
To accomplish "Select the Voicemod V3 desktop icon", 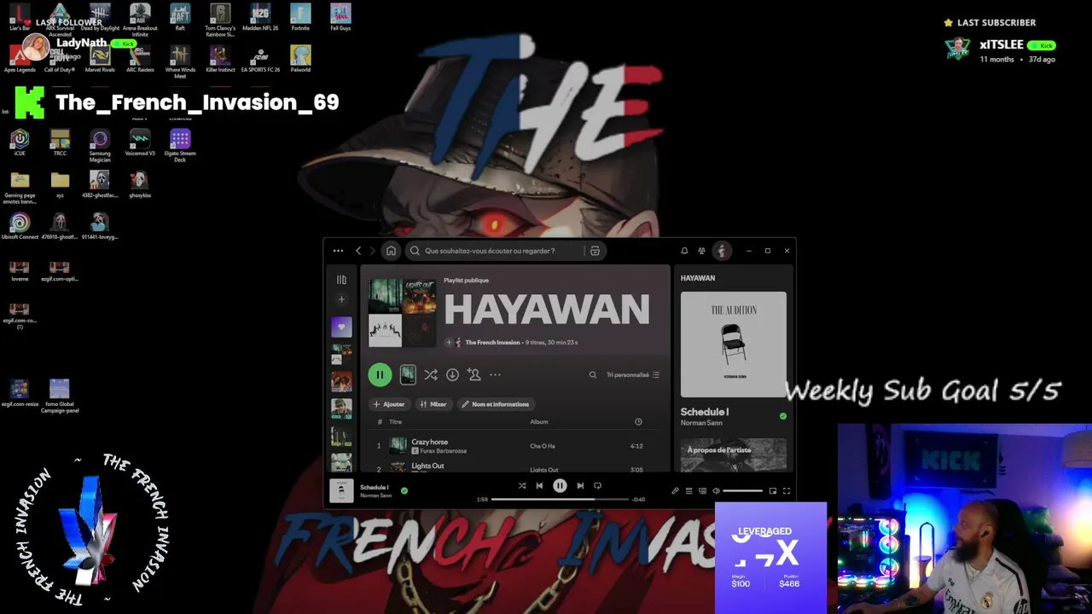I will point(140,143).
